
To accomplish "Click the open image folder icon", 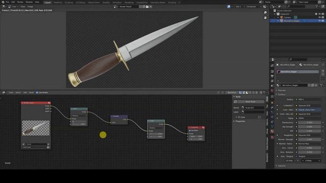I will [x=147, y=7].
